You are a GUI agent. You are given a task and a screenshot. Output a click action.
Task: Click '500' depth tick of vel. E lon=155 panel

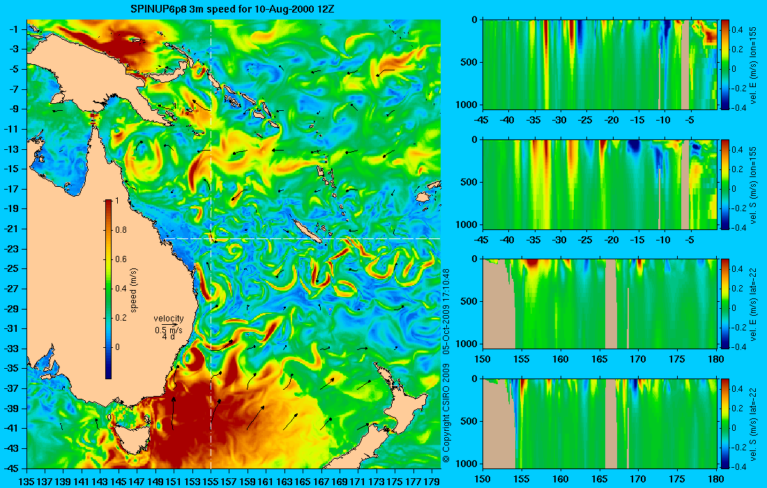click(x=469, y=62)
